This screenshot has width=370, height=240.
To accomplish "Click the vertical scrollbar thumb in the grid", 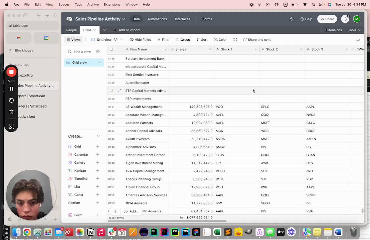I will pos(362,211).
